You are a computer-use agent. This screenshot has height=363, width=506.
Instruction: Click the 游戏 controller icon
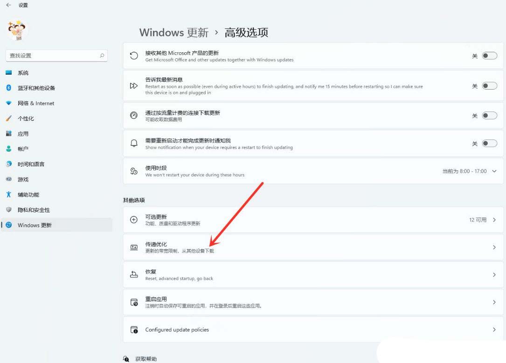click(x=9, y=179)
